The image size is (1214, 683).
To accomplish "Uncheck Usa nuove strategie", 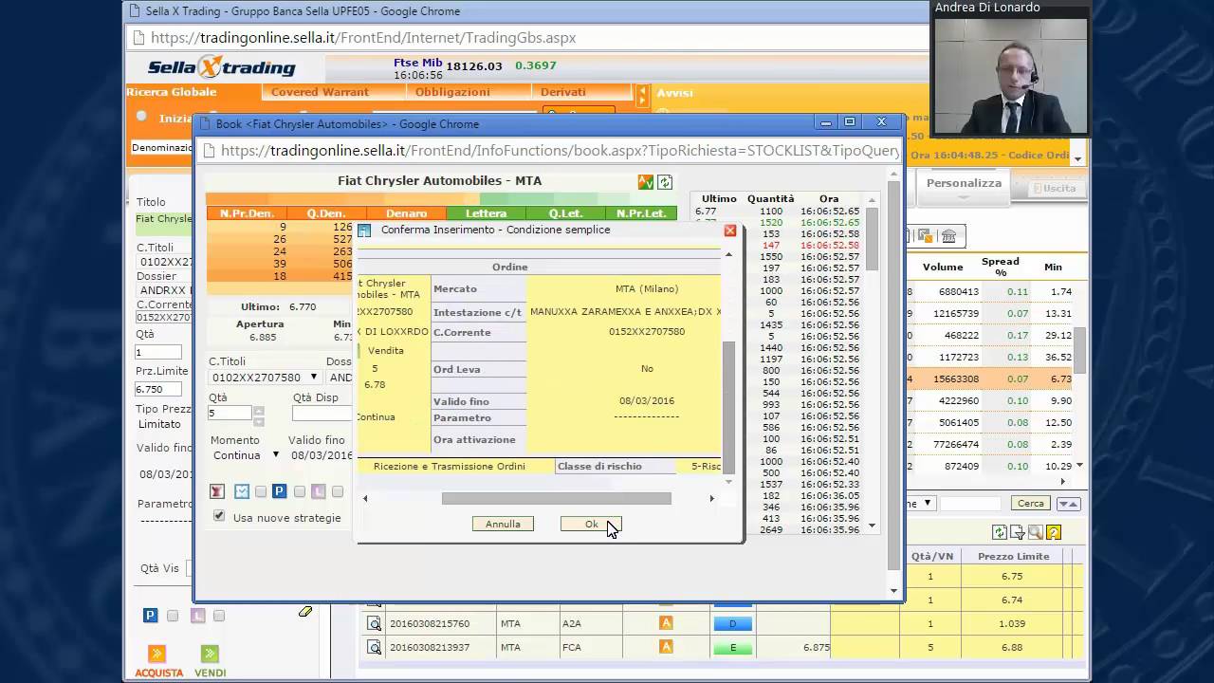I will 219,516.
